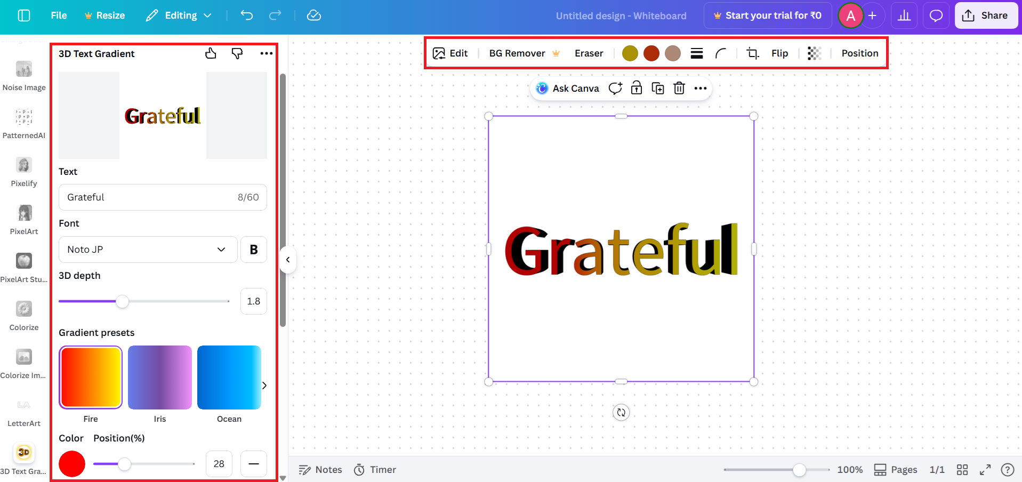Viewport: 1022px width, 482px height.
Task: Delete the selected element with trash icon
Action: 679,88
